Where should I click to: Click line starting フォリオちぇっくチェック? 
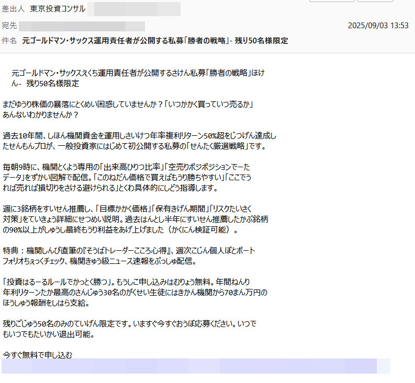99,261
